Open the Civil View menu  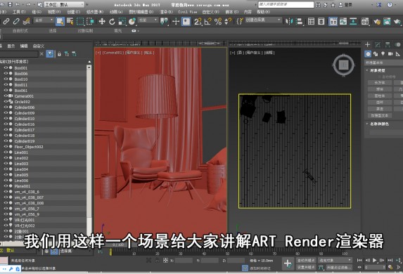coord(187,12)
